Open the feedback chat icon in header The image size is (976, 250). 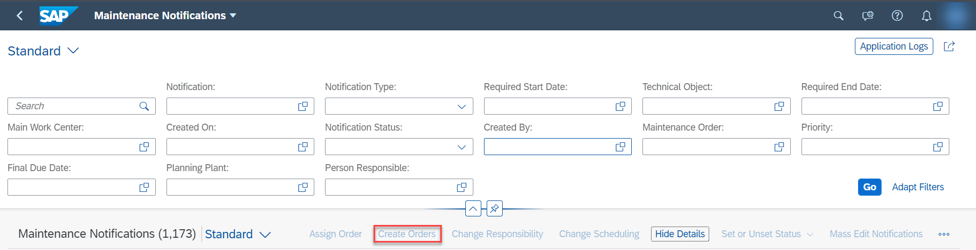click(x=868, y=15)
